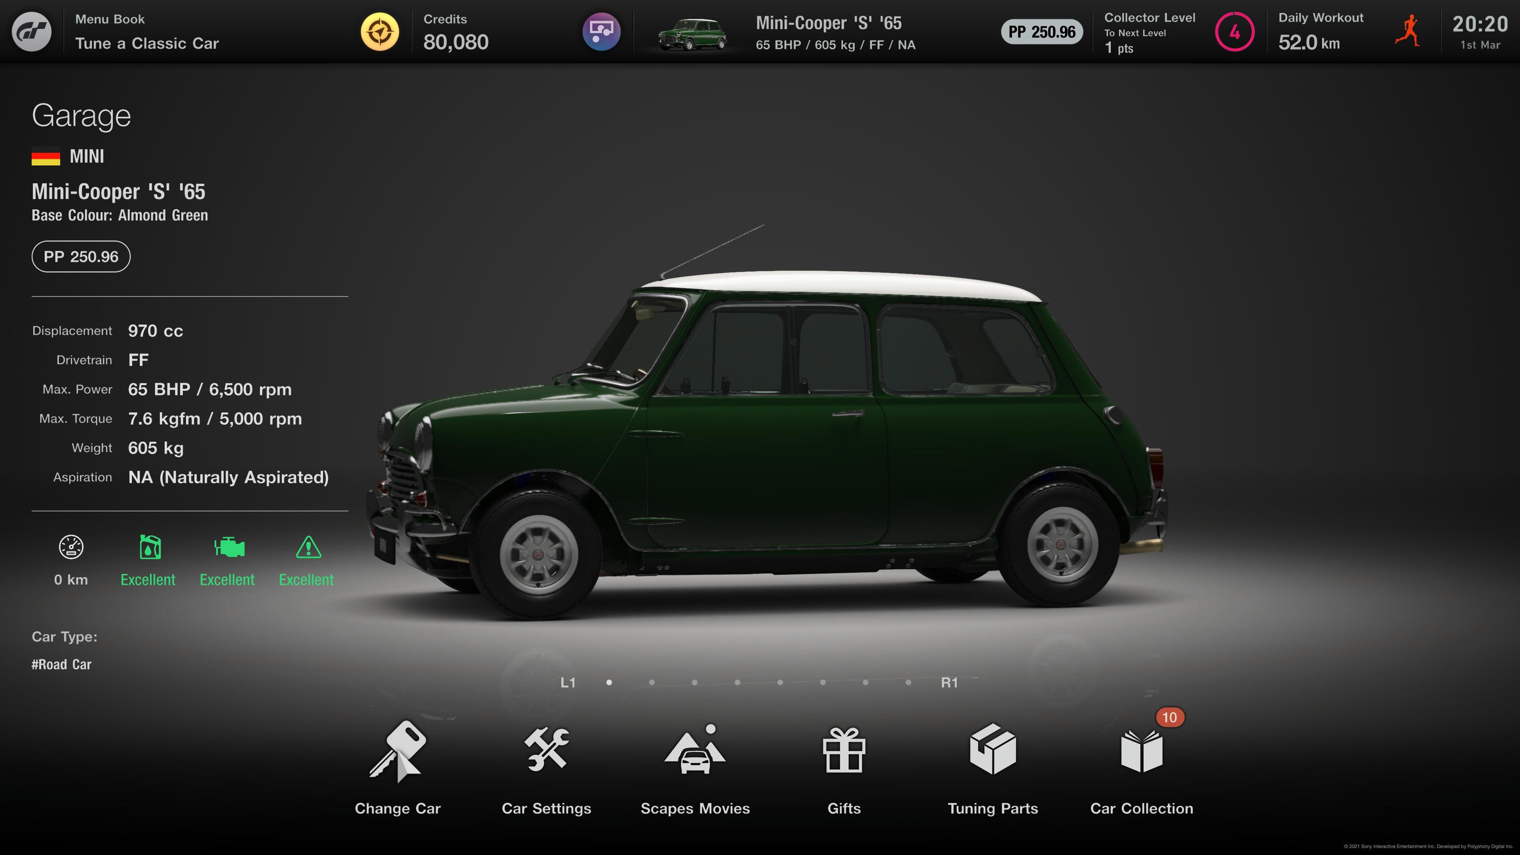
Task: Click 'NA (Naturally Aspirated)' text
Action: [228, 477]
